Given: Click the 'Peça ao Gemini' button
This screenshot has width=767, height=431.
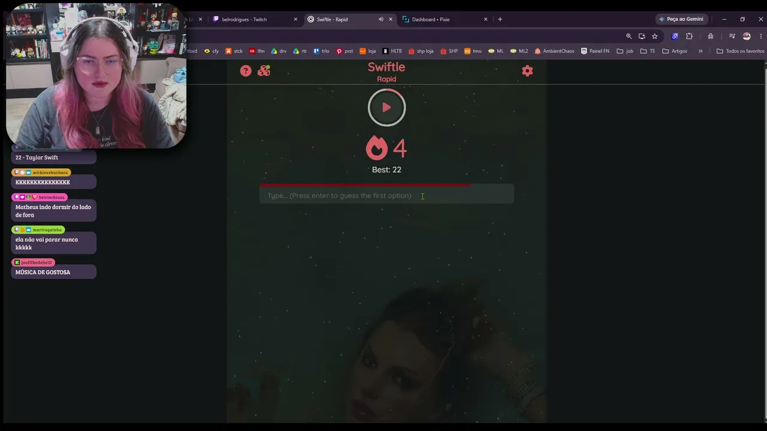Looking at the screenshot, I should point(681,19).
